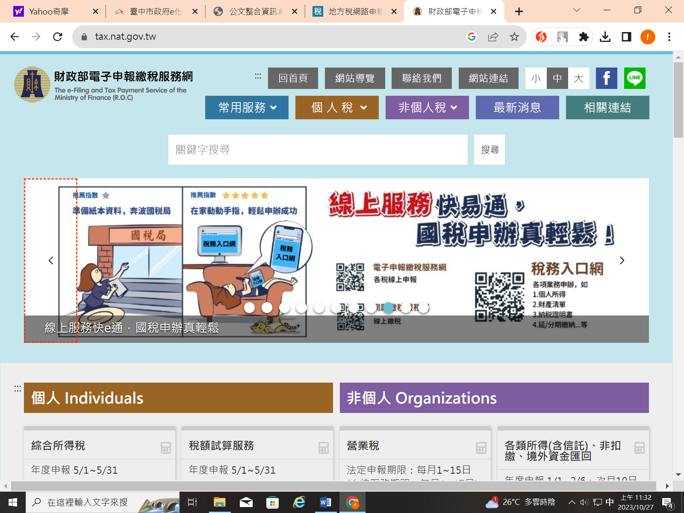Set font size to 大 (large)
The width and height of the screenshot is (684, 513).
pos(579,78)
